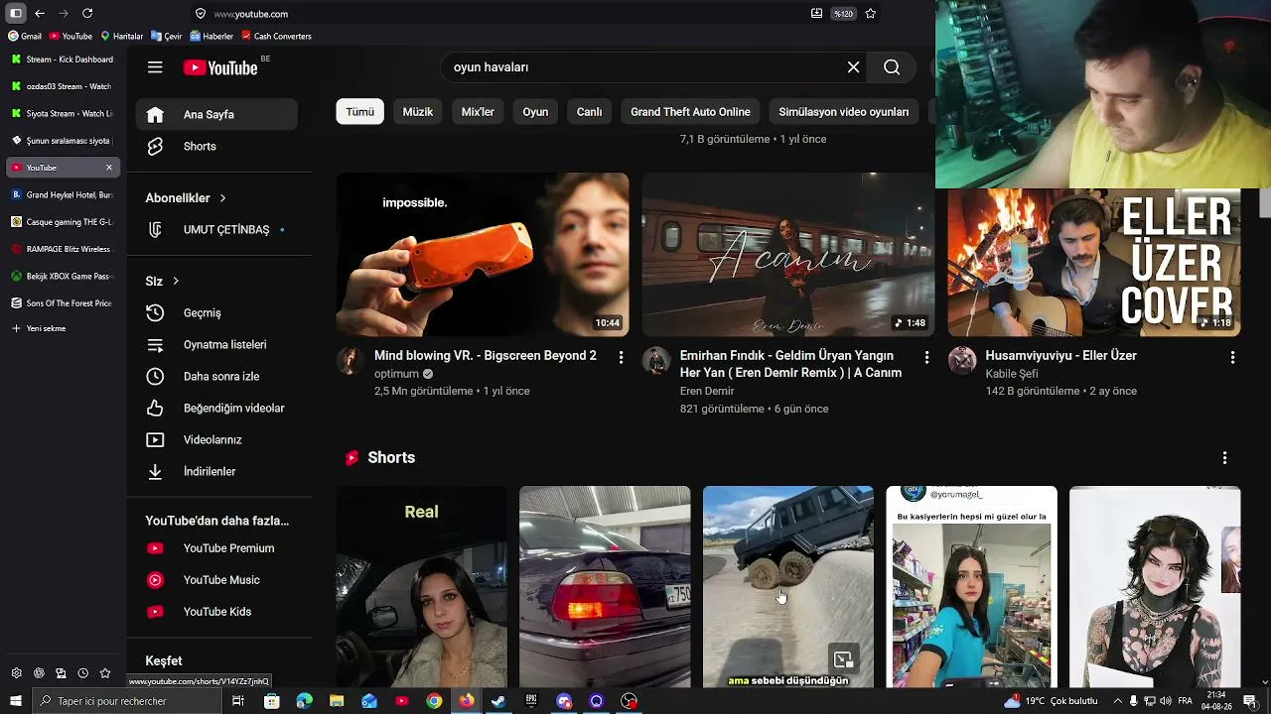Clear the search text with the X
Screen dimensions: 1271x714
(853, 67)
